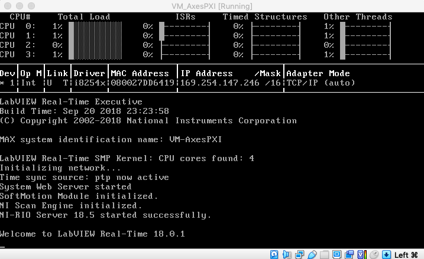Click the MAC Address column header

click(140, 73)
